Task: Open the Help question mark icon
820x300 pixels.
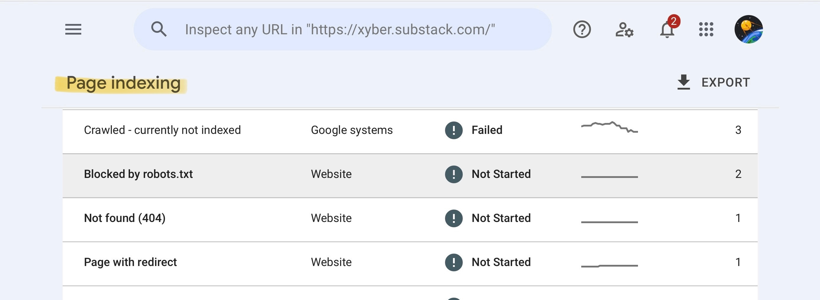Action: (582, 29)
